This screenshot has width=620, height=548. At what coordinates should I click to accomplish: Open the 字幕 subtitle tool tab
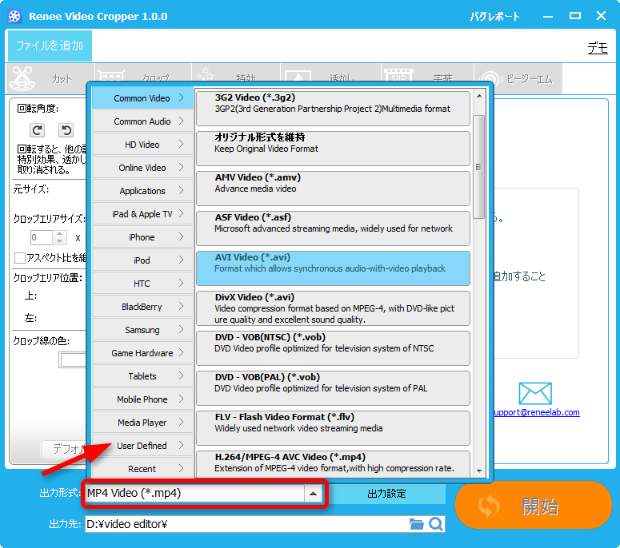click(428, 73)
